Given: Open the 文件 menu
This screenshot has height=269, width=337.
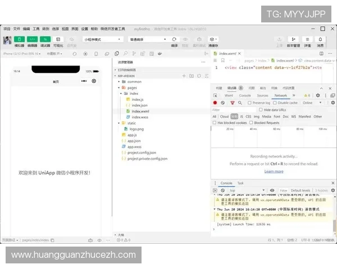Looking at the screenshot, I should 16,29.
